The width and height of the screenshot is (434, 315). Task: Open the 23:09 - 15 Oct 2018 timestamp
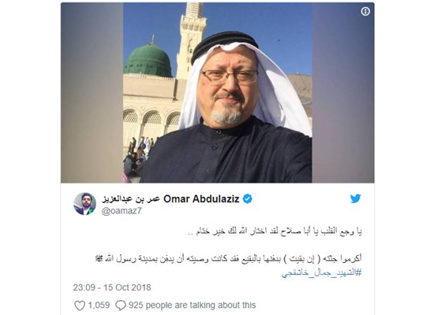[112, 287]
